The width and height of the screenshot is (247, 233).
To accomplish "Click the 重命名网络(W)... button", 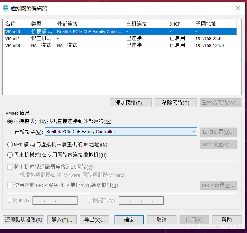I will coord(220,103).
